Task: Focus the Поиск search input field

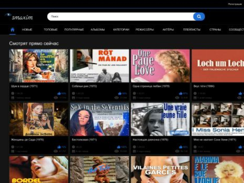Action: pyautogui.click(x=120, y=17)
